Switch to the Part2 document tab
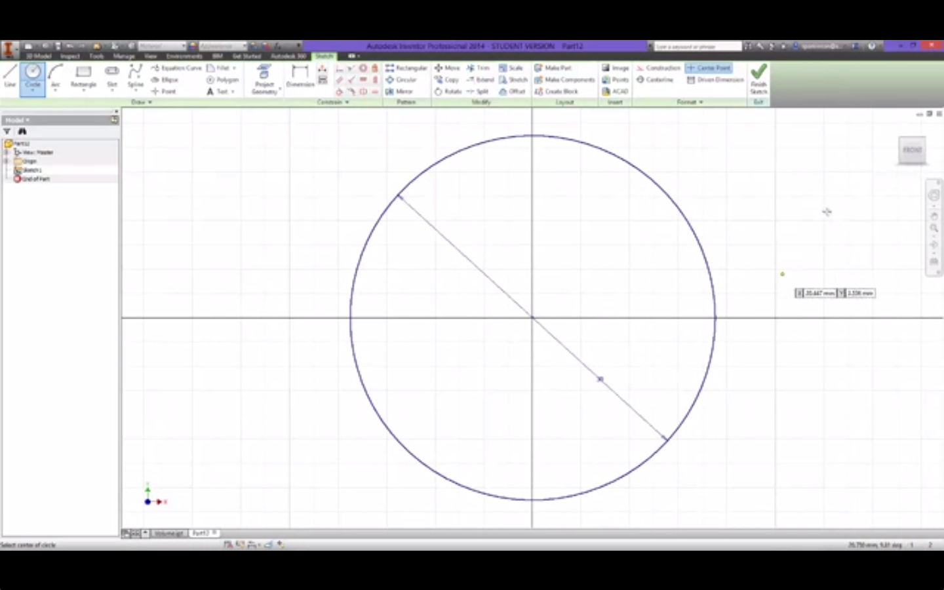The width and height of the screenshot is (944, 590). pyautogui.click(x=203, y=534)
